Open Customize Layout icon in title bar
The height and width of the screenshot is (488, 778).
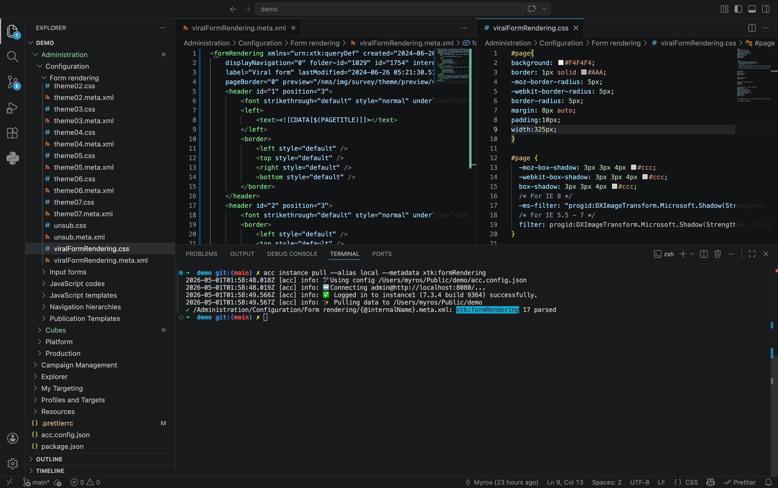[x=724, y=9]
